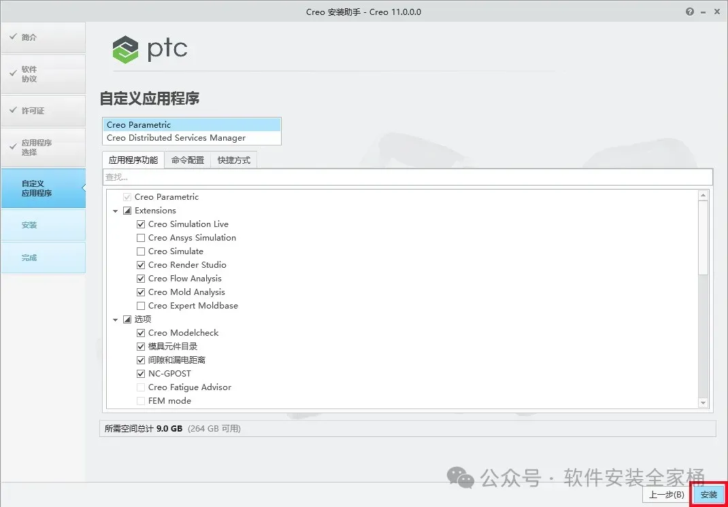Select the 自定义应用程序 step
The image size is (728, 507).
tap(43, 188)
